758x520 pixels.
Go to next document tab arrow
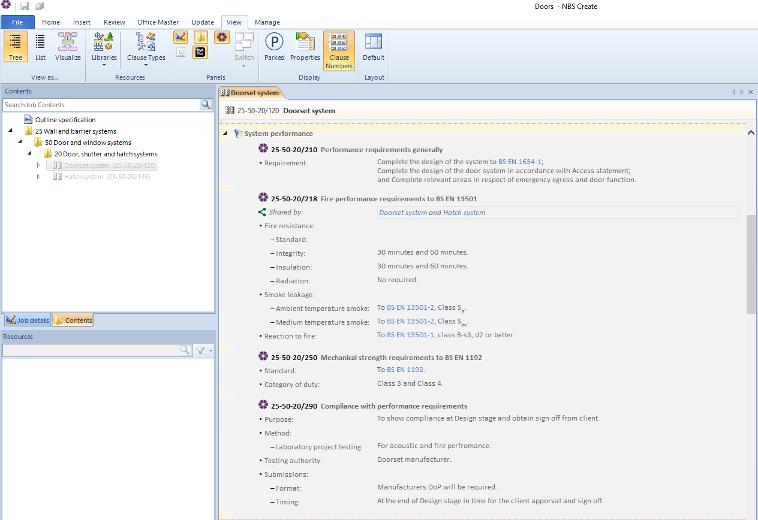[x=742, y=92]
